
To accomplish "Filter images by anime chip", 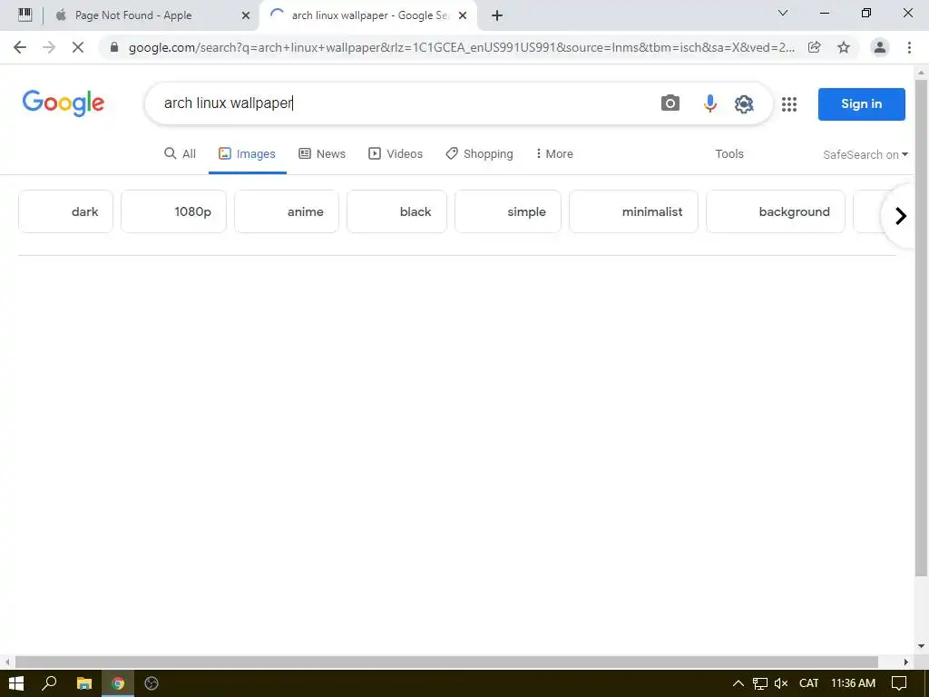I will [287, 211].
